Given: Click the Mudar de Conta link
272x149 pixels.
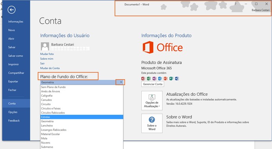Looking at the screenshot, I should (x=50, y=68).
